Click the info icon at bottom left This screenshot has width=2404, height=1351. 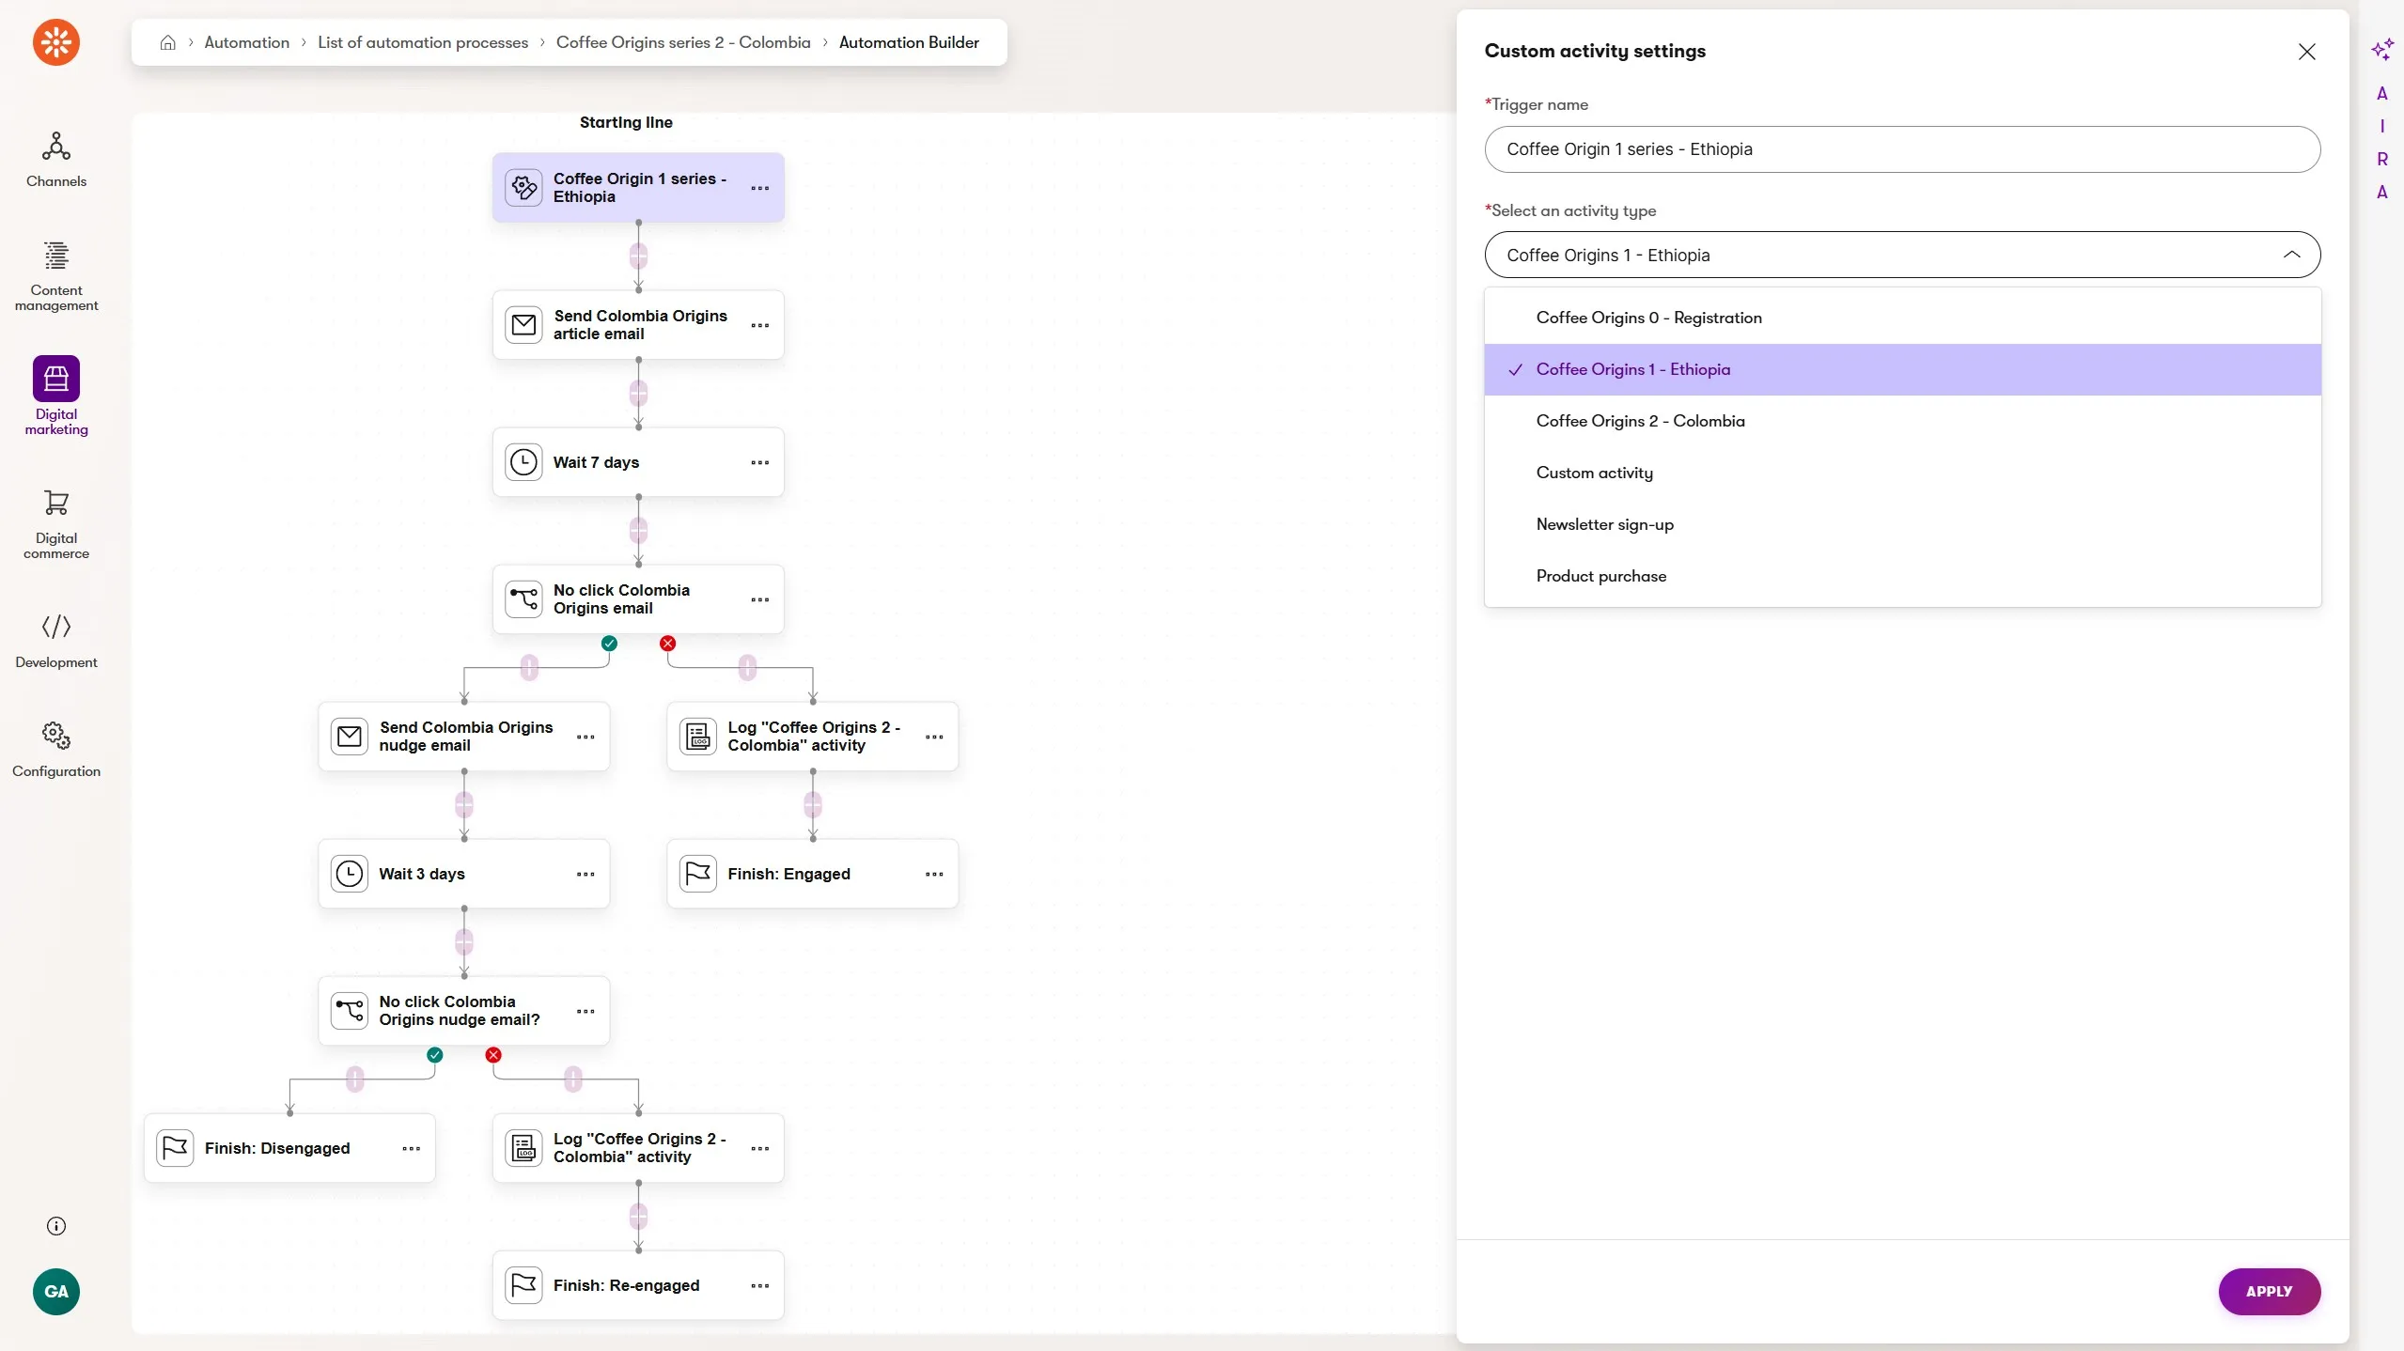pyautogui.click(x=55, y=1225)
